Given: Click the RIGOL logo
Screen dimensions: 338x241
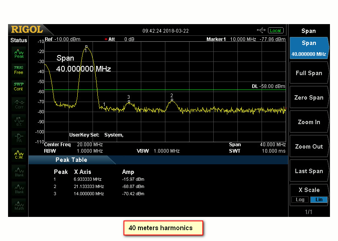Looking at the screenshot, I should (x=27, y=29).
